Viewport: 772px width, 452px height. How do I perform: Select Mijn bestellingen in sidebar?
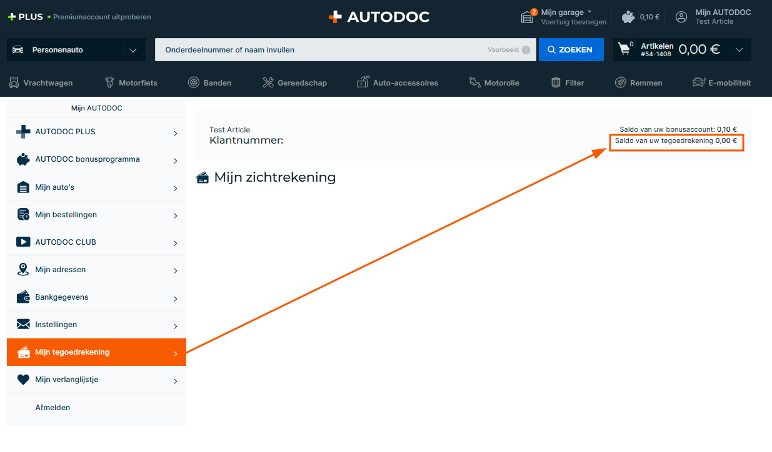point(66,215)
